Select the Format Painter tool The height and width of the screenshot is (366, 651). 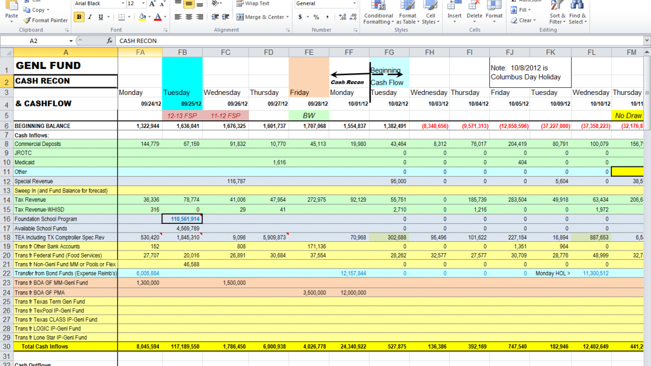(46, 20)
